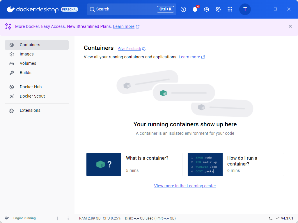Open notifications via the bell icon
The height and width of the screenshot is (223, 298).
point(195,9)
